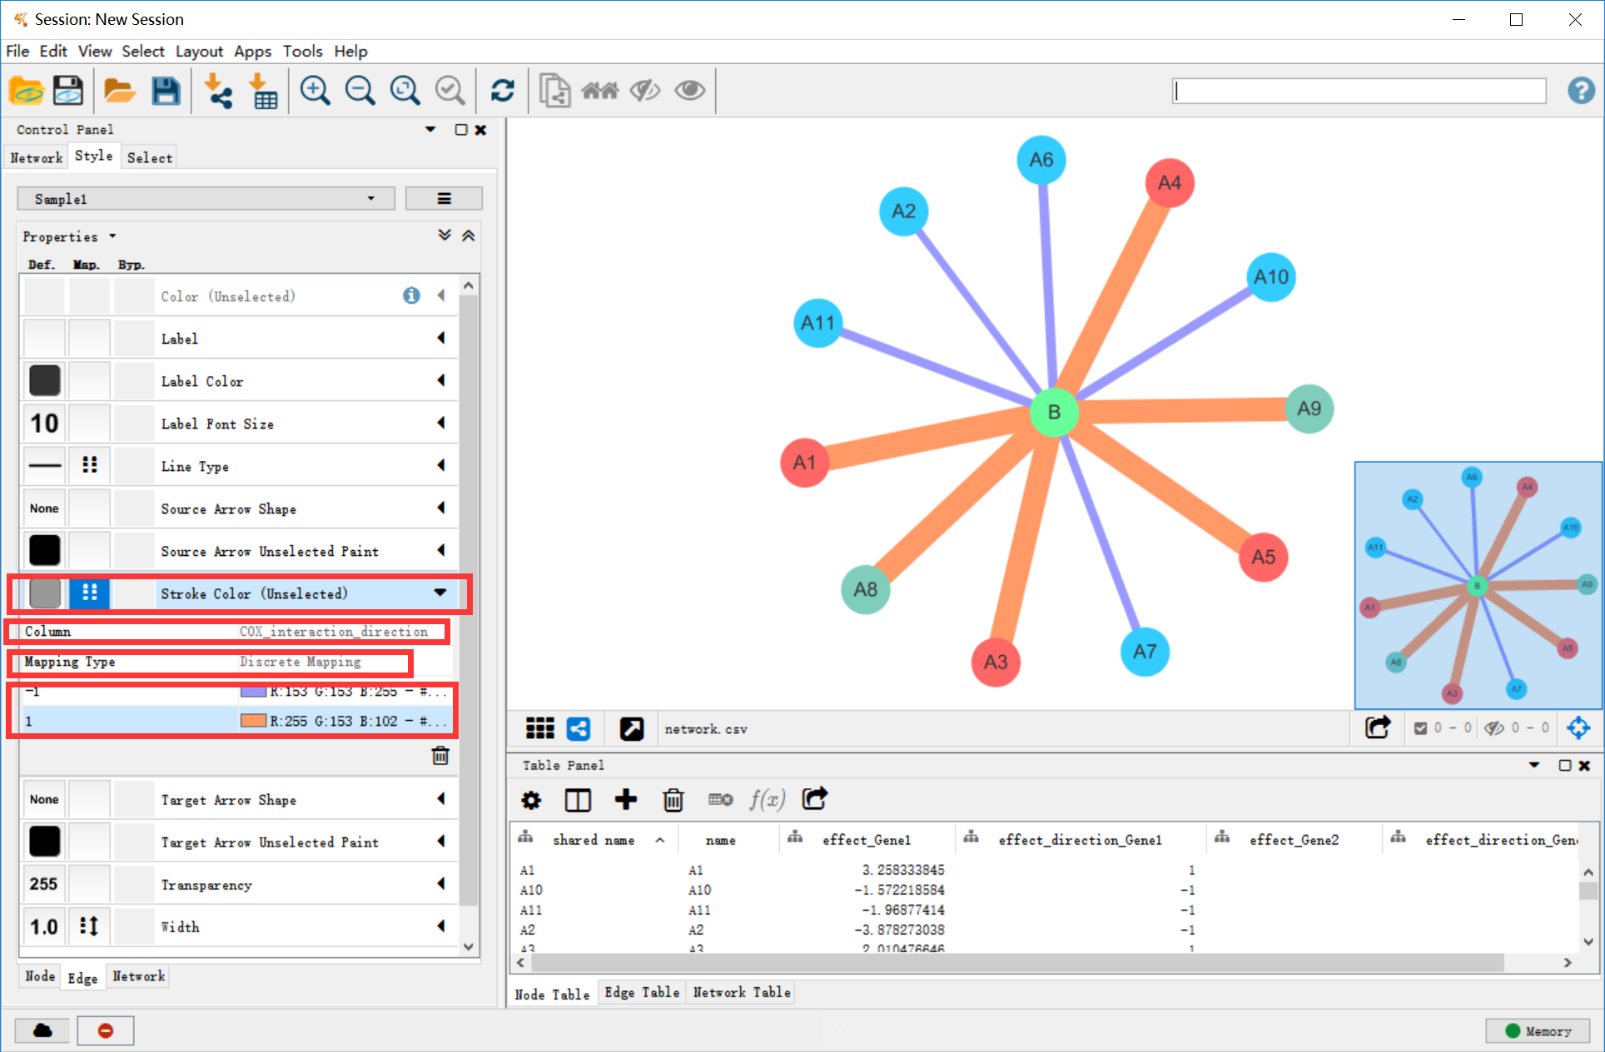1605x1052 pixels.
Task: Switch to Select tab
Action: click(x=150, y=157)
